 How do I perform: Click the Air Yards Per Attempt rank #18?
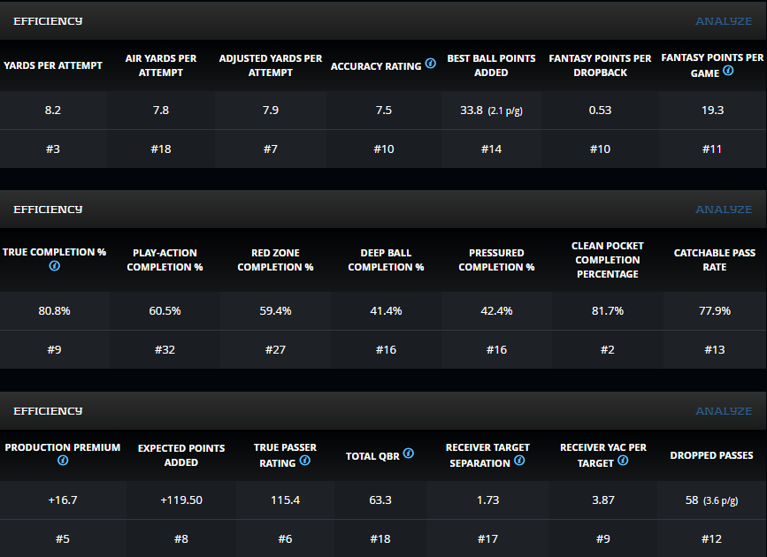tap(160, 149)
